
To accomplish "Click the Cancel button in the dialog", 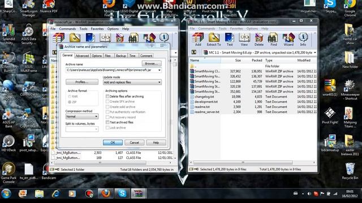I will click(134, 143).
